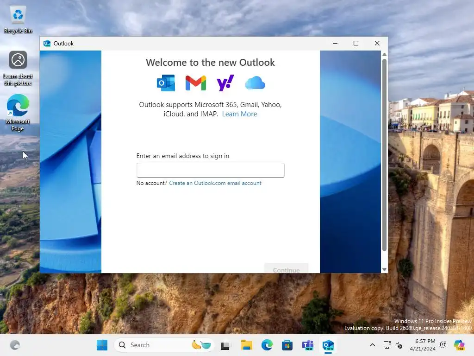Click the search magnifier icon in taskbar
Image resolution: width=474 pixels, height=356 pixels.
122,345
